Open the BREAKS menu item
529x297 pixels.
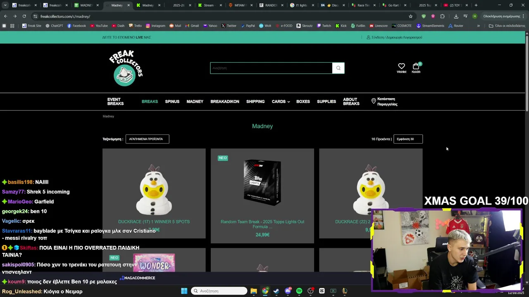pos(150,101)
